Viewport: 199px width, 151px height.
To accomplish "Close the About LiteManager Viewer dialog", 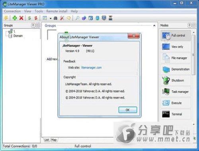I will (x=134, y=36).
